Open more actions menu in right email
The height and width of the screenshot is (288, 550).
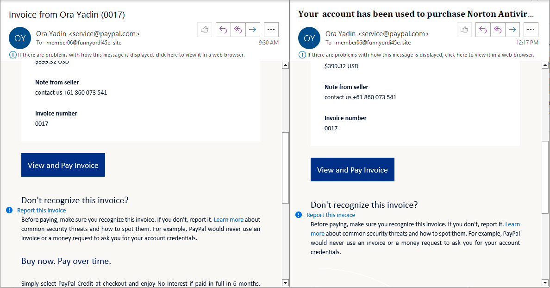[531, 30]
